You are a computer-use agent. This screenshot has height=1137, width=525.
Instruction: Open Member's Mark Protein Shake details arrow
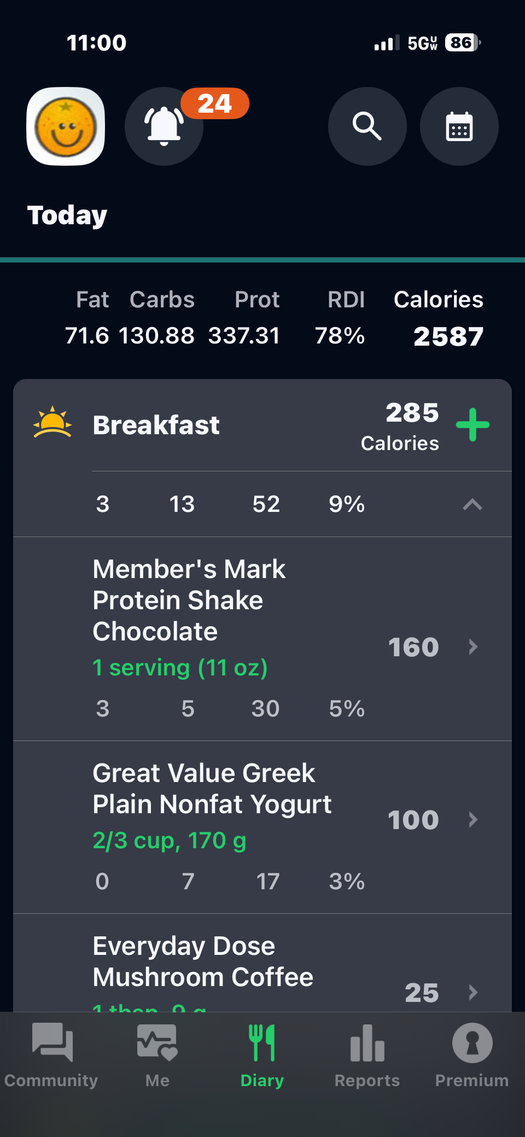tap(473, 647)
